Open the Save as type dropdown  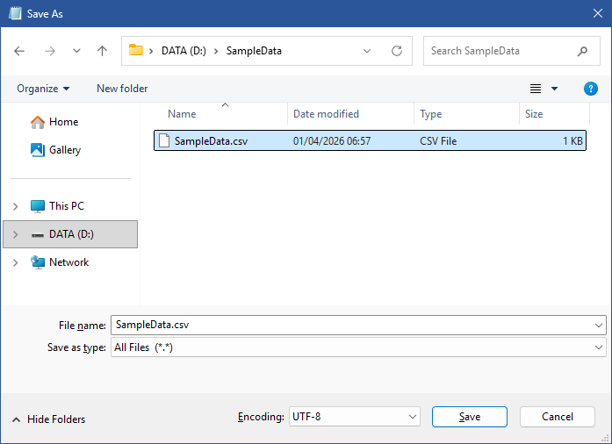pyautogui.click(x=358, y=347)
